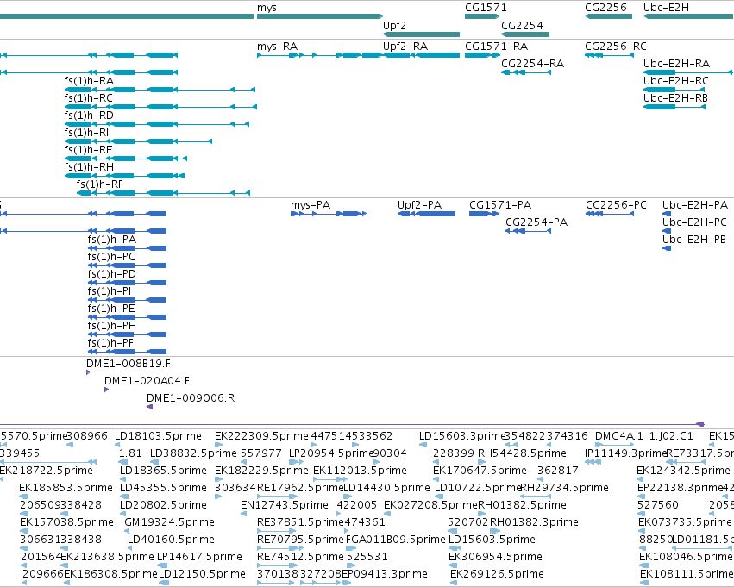Select the fs(1)h-RI transcript
Screen dimensions: 734x587
click(x=138, y=141)
